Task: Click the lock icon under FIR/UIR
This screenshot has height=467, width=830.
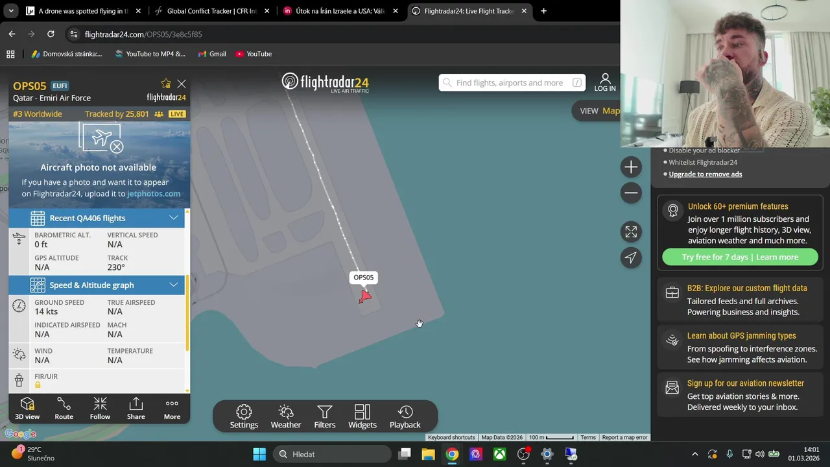Action: point(38,385)
